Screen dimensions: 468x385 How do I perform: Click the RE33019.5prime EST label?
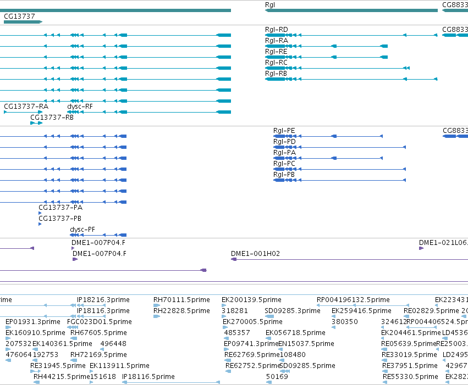tap(409, 355)
